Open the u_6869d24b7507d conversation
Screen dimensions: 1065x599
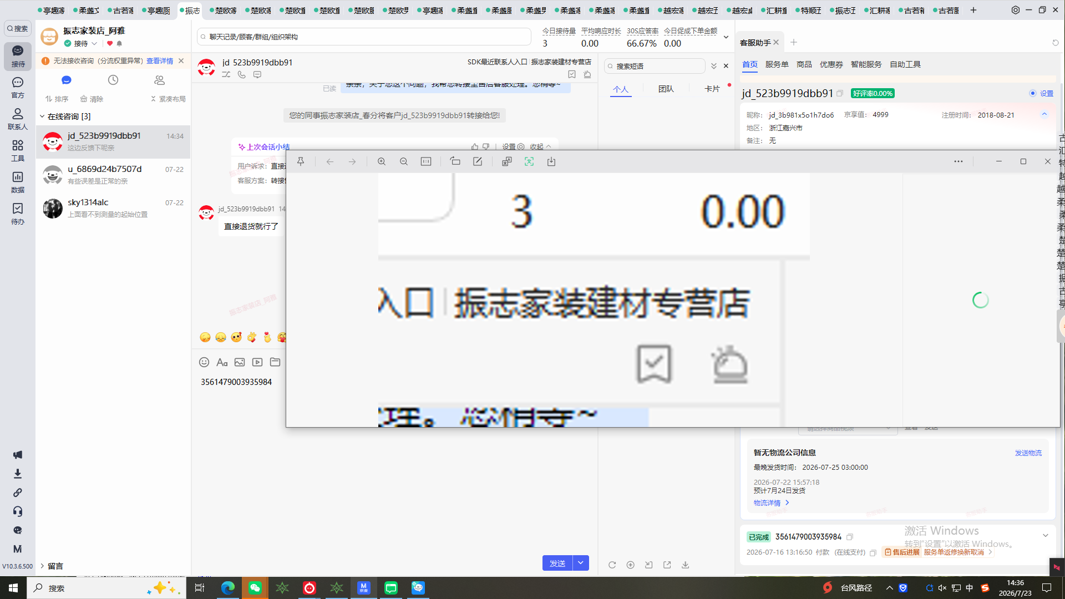coord(113,175)
